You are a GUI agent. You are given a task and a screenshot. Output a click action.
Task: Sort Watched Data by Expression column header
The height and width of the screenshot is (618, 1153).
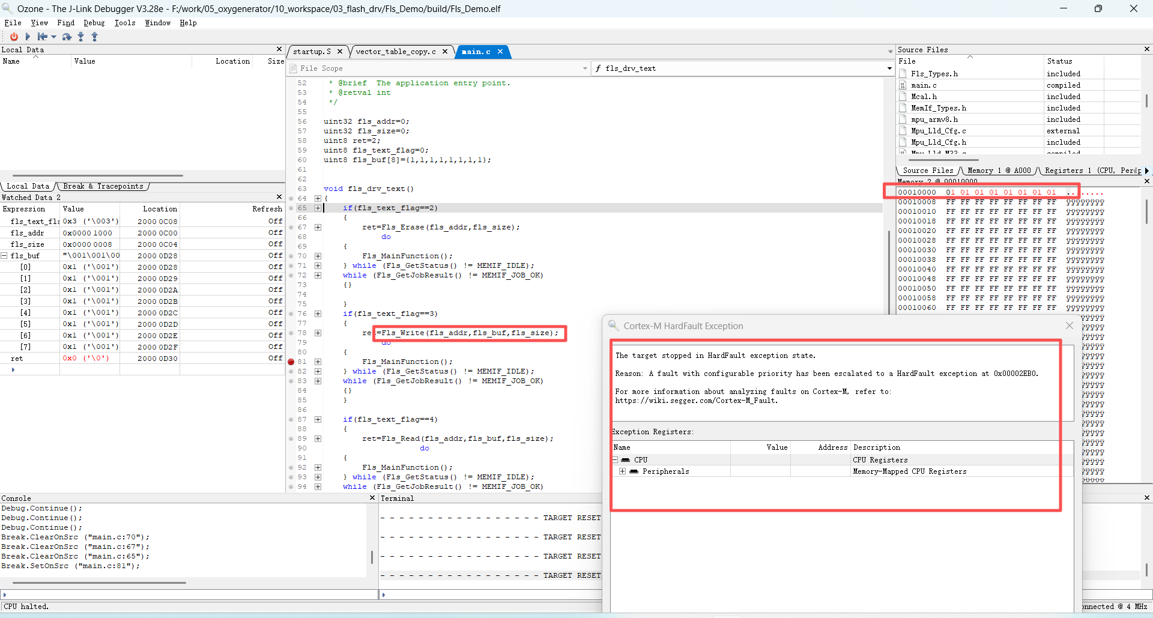24,209
